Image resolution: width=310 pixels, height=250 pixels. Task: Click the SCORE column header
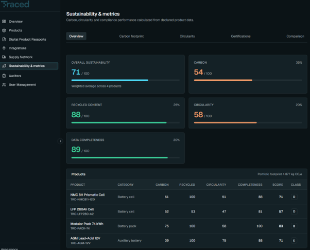click(278, 185)
